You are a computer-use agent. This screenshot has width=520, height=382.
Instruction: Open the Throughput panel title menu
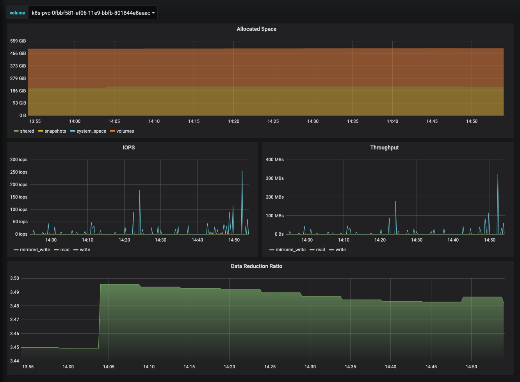[x=385, y=147]
